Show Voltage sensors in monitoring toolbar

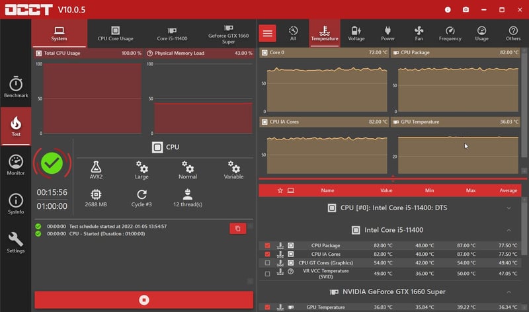[x=356, y=33]
